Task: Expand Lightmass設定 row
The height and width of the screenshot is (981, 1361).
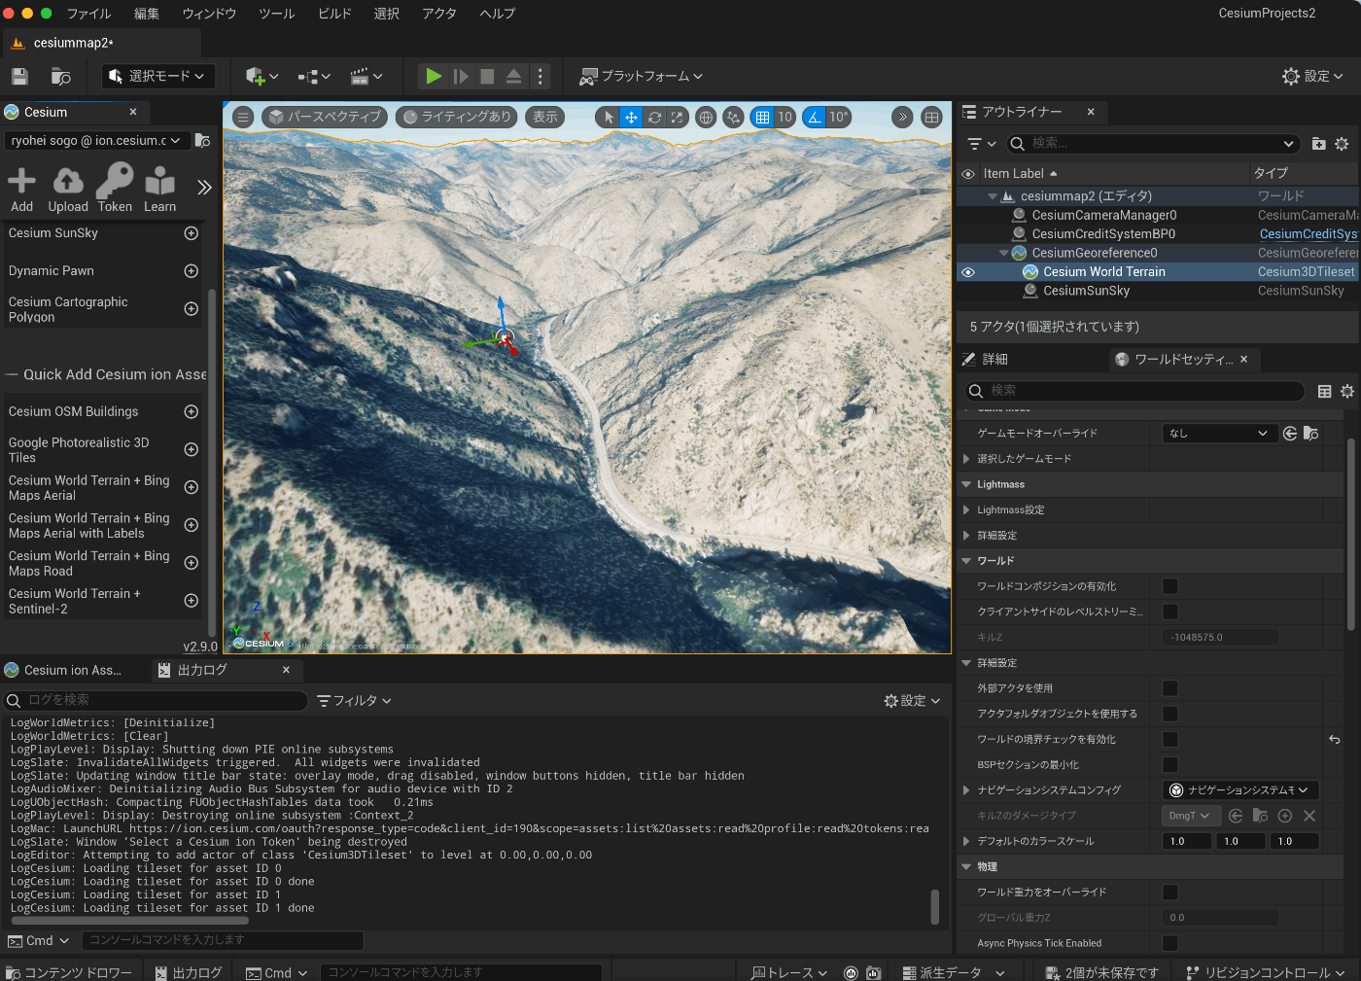Action: tap(966, 509)
